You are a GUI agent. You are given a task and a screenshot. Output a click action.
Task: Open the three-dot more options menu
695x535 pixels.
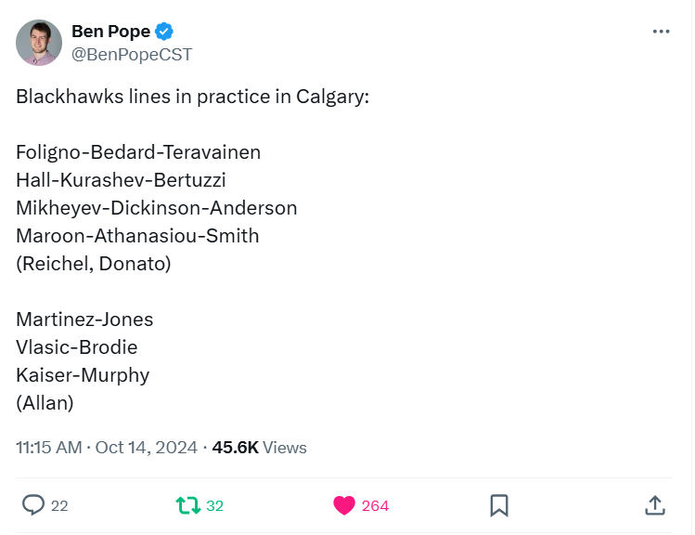click(661, 32)
